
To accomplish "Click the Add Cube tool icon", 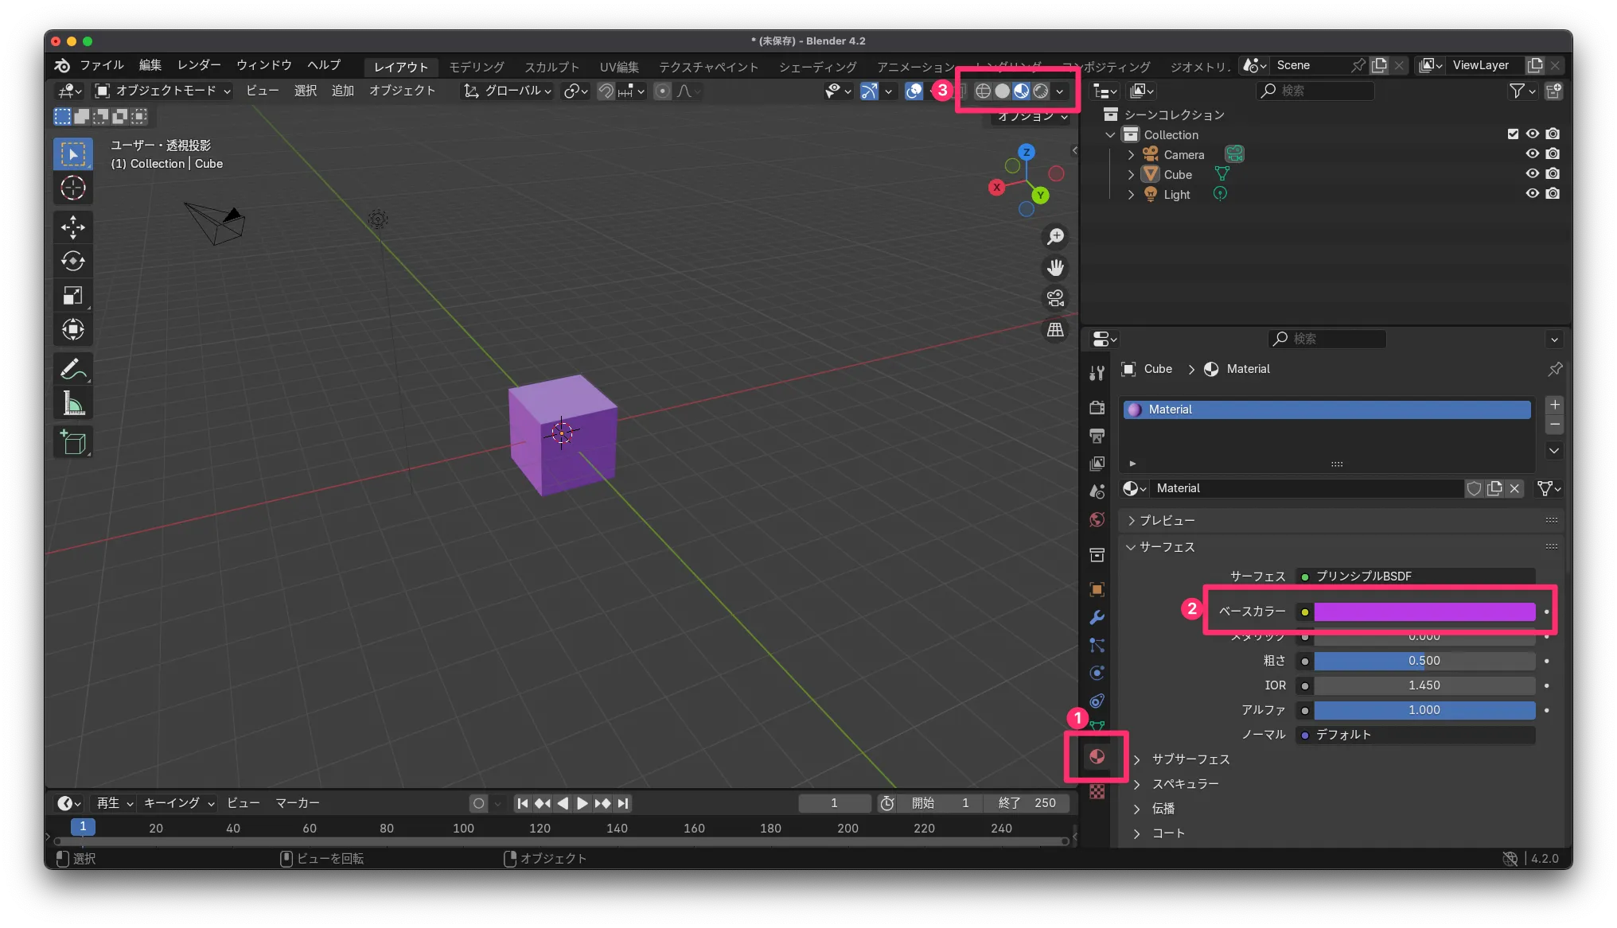I will tap(73, 443).
